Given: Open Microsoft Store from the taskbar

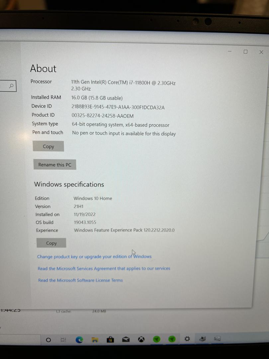Looking at the screenshot, I should tap(110, 339).
